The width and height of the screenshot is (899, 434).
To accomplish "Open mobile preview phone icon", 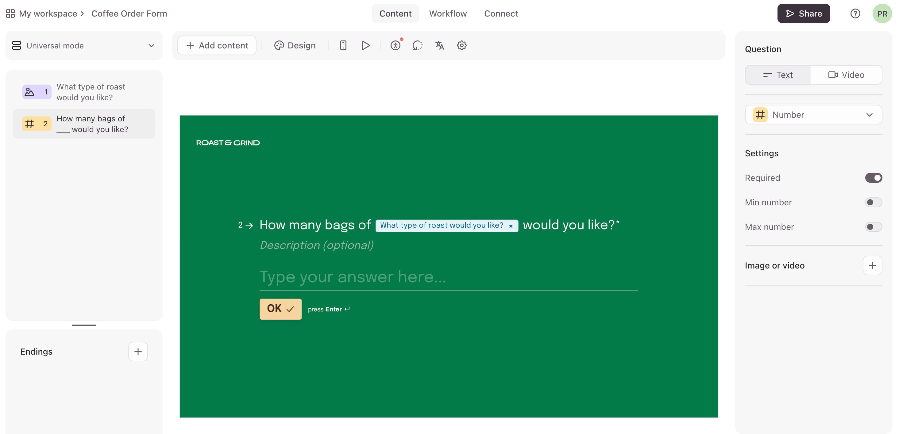I will click(343, 45).
